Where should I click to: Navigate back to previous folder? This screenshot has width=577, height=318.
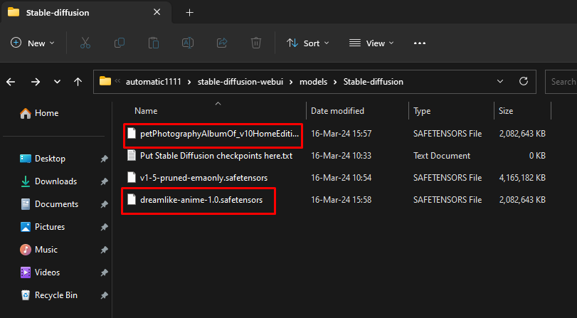[x=11, y=82]
